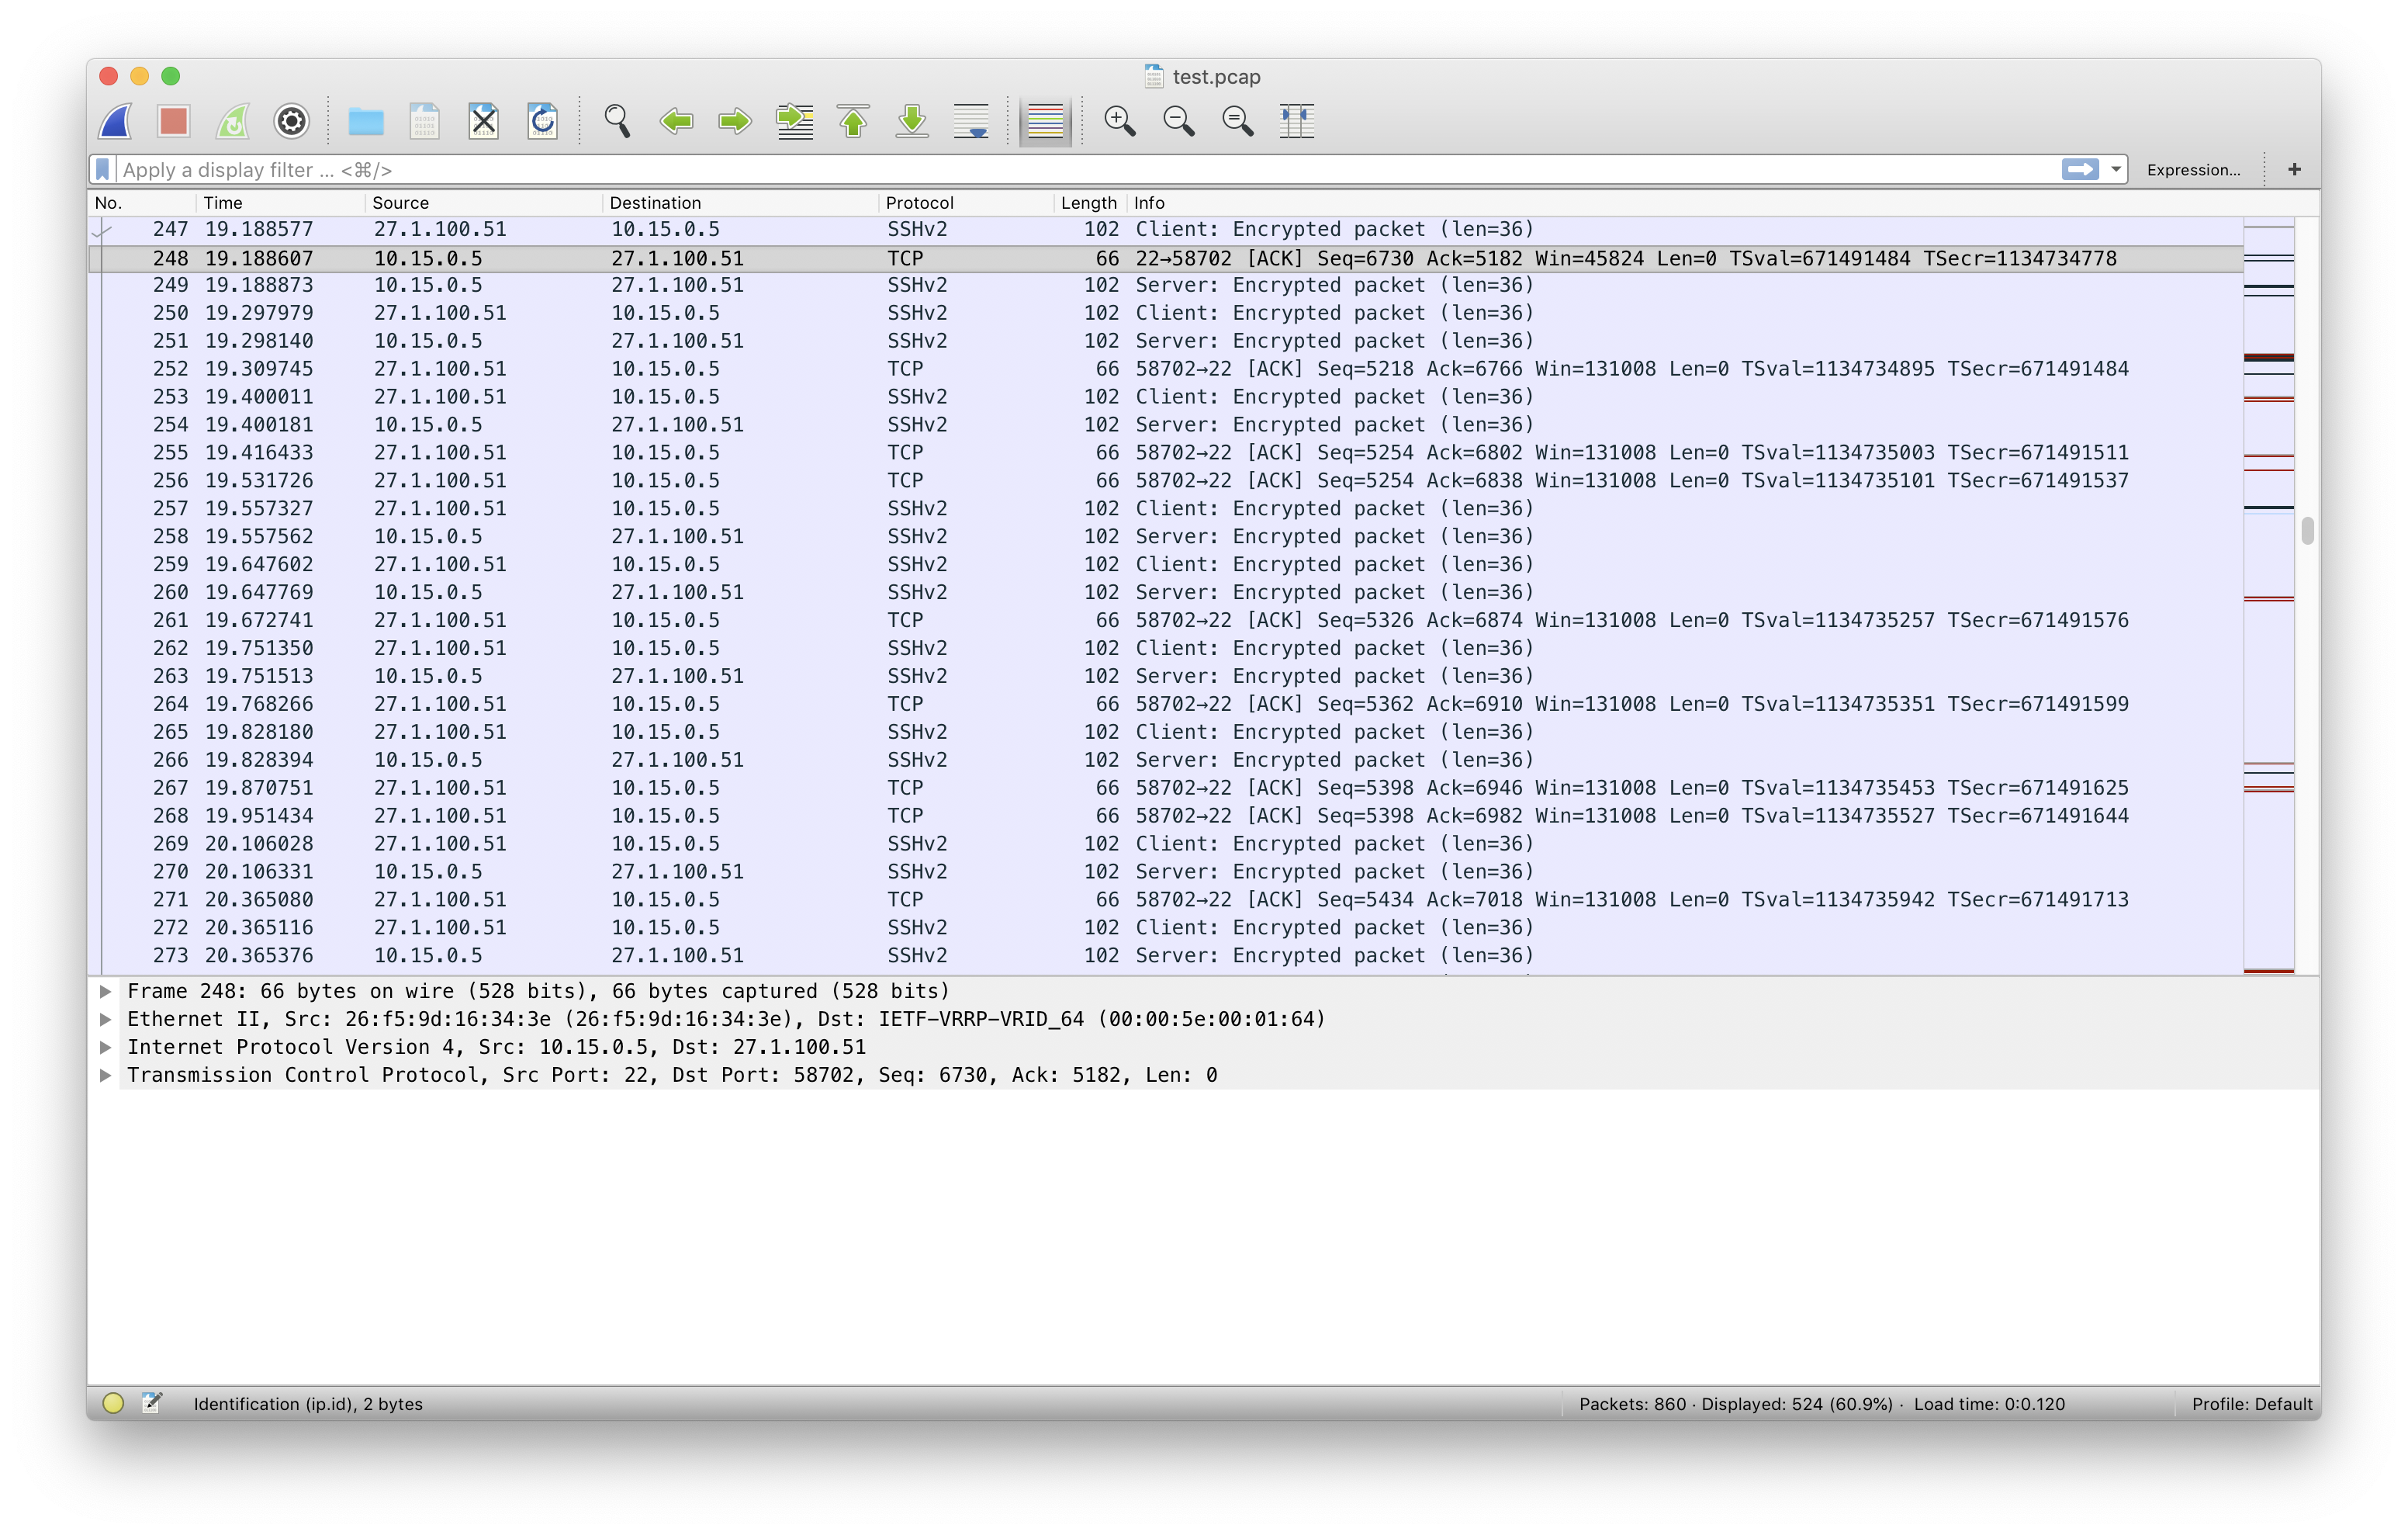Expand Transmission Control Protocol row
The image size is (2408, 1535).
click(x=105, y=1075)
